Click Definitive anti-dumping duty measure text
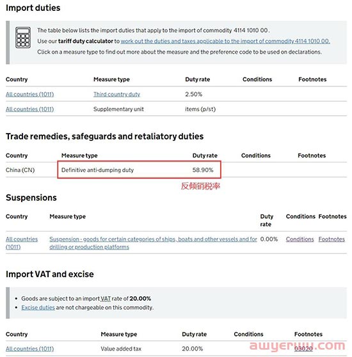The image size is (352, 357). [x=97, y=170]
